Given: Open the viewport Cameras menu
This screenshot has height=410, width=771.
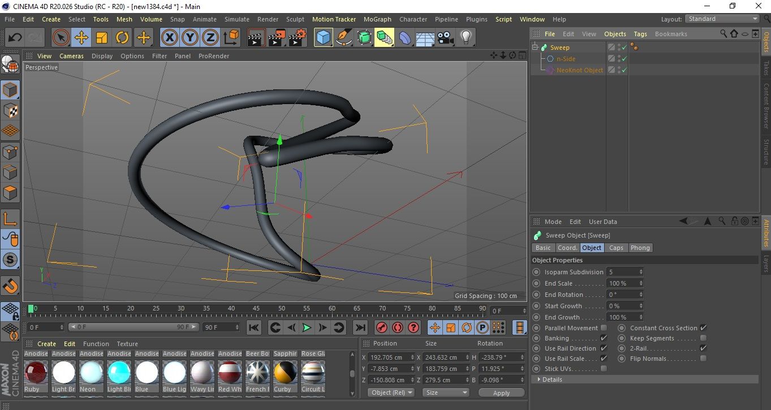Looking at the screenshot, I should click(x=71, y=56).
